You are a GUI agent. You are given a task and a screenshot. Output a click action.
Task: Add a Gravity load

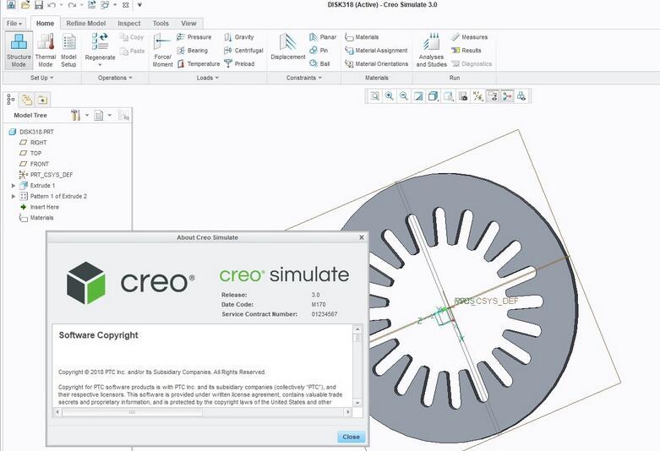pos(239,37)
